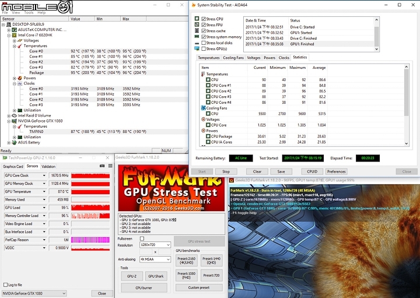The height and width of the screenshot is (298, 420).
Task: Open the GPU-Z Graphics Card tab
Action: coord(13,166)
